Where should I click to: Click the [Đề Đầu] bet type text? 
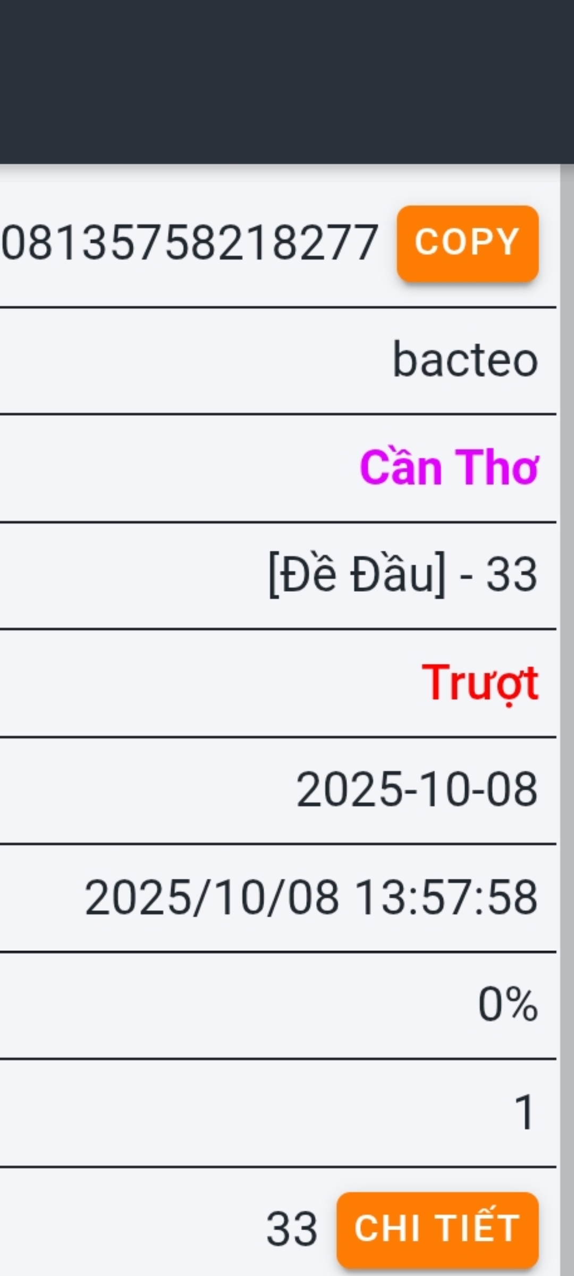(x=357, y=575)
